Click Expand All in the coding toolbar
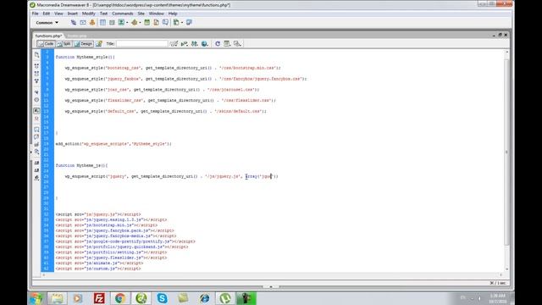Screen dimensions: 542x305 click(36, 81)
